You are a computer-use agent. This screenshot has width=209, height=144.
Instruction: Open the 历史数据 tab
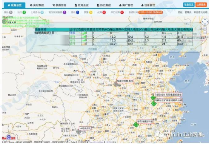point(104,5)
